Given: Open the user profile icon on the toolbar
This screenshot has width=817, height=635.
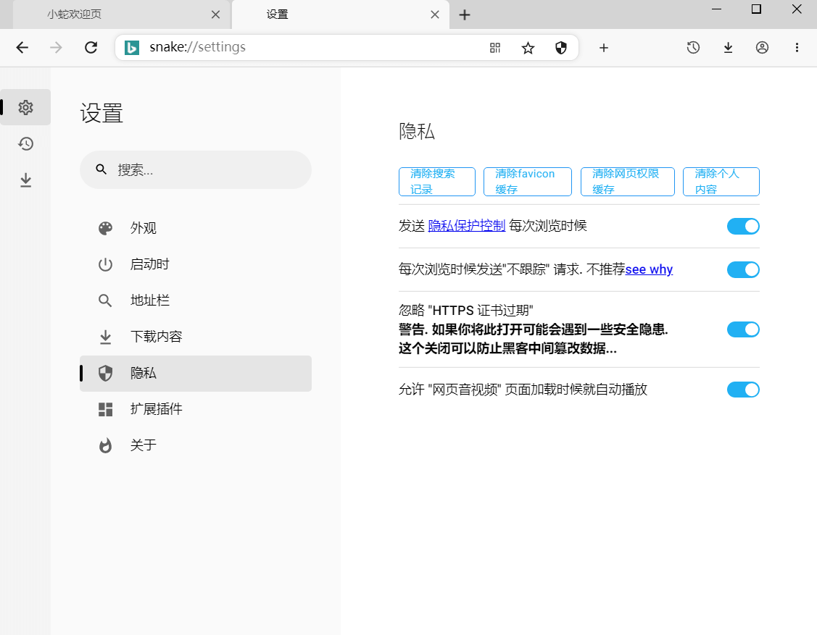Looking at the screenshot, I should tap(762, 47).
